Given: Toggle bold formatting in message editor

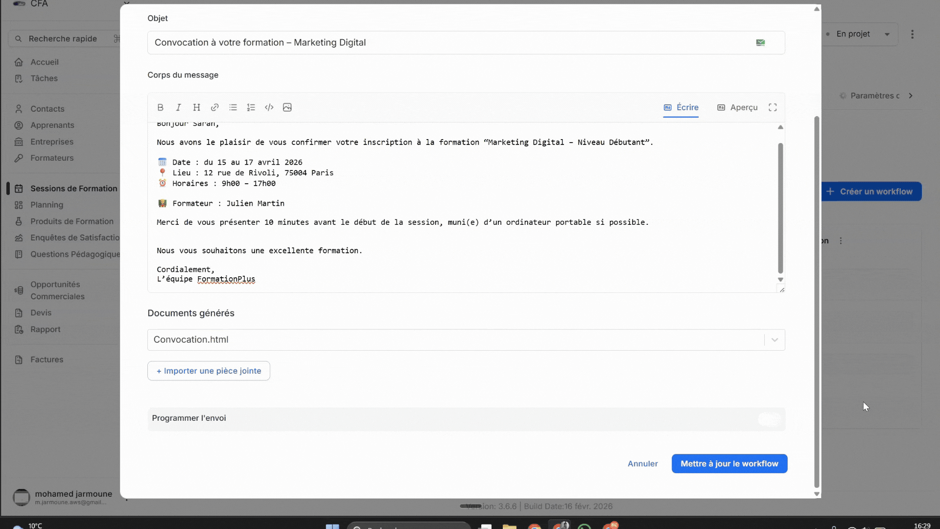Looking at the screenshot, I should tap(160, 107).
